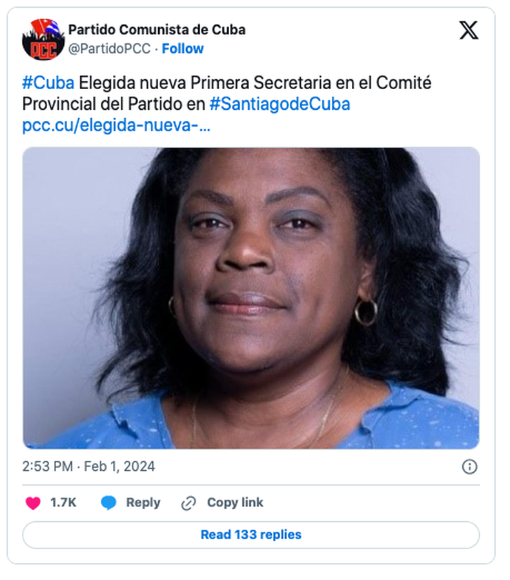Screen dimensions: 510x580
Task: Like the tweet with the heart icon
Action: pos(32,503)
